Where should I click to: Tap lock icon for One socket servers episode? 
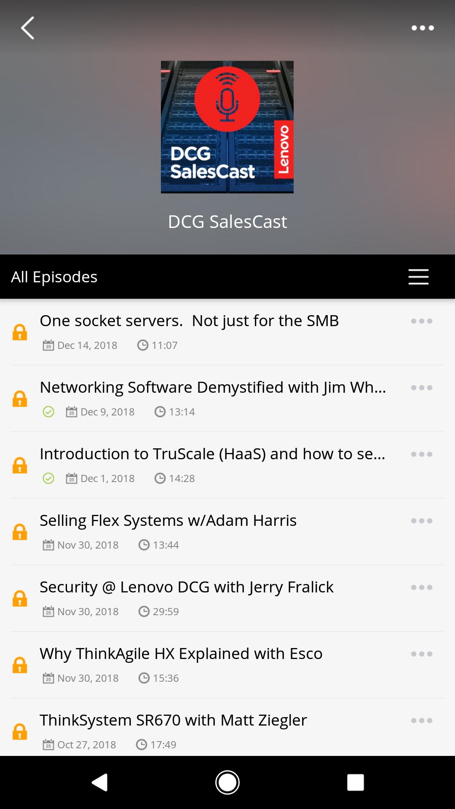pyautogui.click(x=20, y=332)
